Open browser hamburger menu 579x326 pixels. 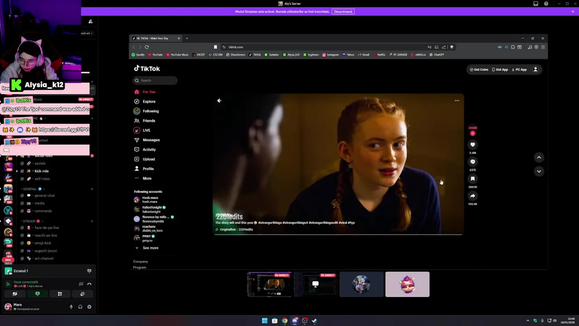pos(543,47)
